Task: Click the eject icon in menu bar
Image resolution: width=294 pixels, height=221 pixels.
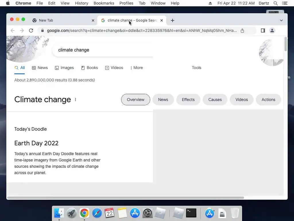Action: (210, 3)
